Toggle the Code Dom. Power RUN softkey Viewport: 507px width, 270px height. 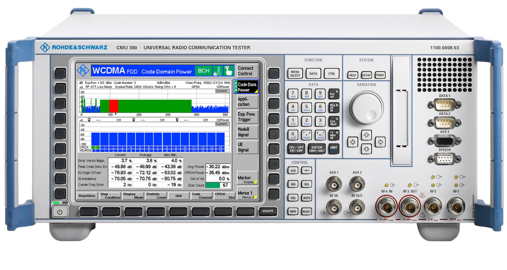tap(246, 87)
